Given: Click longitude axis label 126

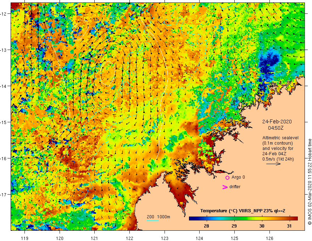Looking at the screenshot, I should pos(269,238).
